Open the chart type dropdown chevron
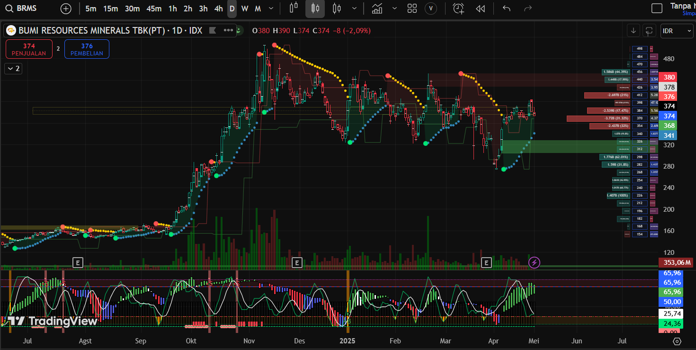The width and height of the screenshot is (696, 350). pos(355,9)
